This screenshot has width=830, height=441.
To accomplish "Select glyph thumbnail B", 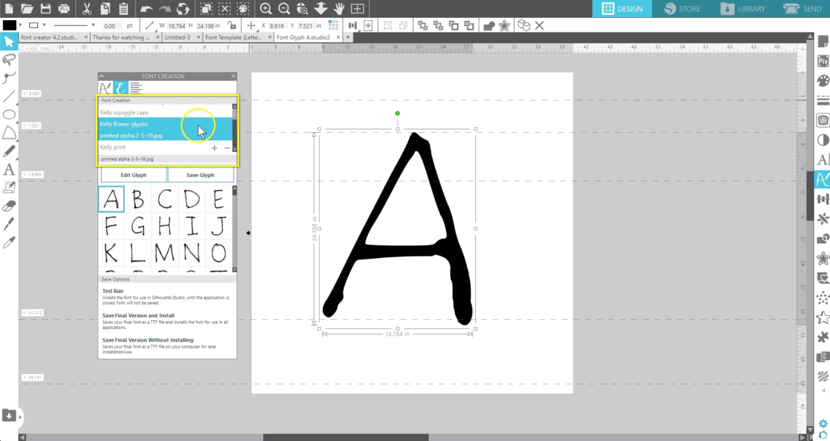I will [x=138, y=200].
